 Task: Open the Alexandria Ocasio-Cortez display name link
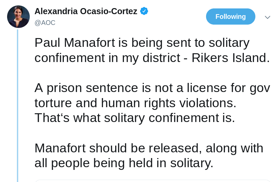point(86,11)
